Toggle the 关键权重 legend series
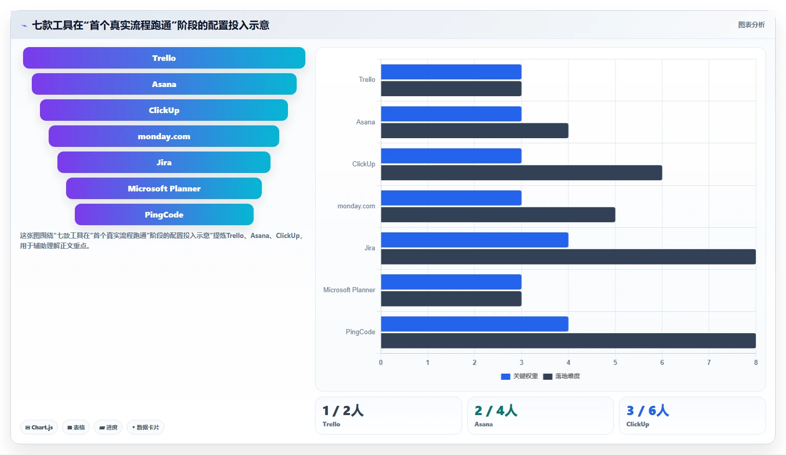The width and height of the screenshot is (786, 455). tap(520, 376)
